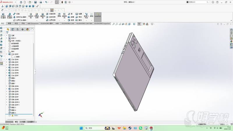
Task: Open the PropertyManager tab icon
Action: click(13, 29)
